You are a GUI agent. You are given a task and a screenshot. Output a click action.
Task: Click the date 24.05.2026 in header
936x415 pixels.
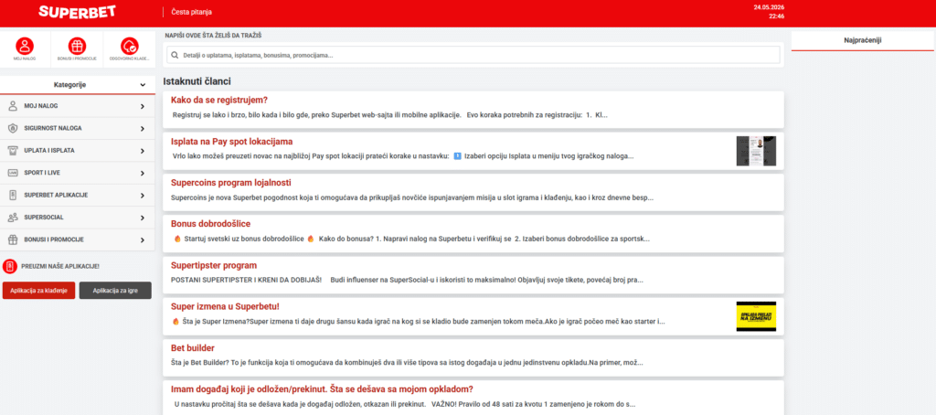point(769,7)
